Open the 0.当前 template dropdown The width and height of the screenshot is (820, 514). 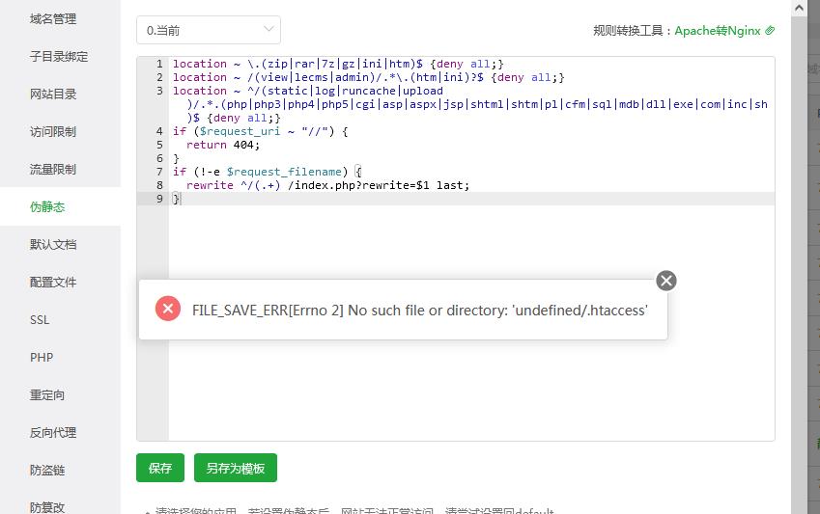click(208, 30)
